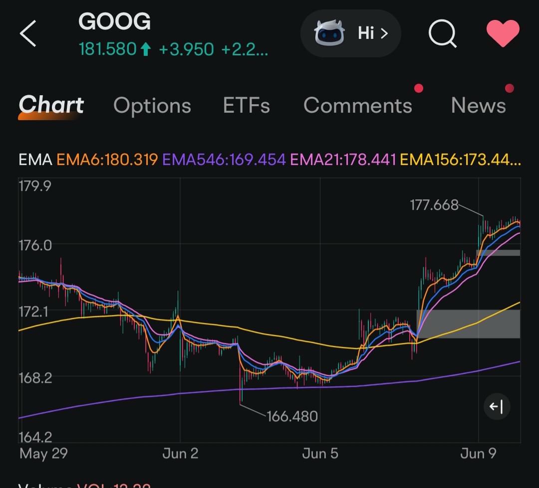Screen dimensions: 539x488
Task: Select the 181.580 price value
Action: point(108,49)
